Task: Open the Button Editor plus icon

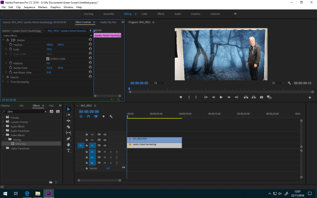Action: click(x=310, y=97)
